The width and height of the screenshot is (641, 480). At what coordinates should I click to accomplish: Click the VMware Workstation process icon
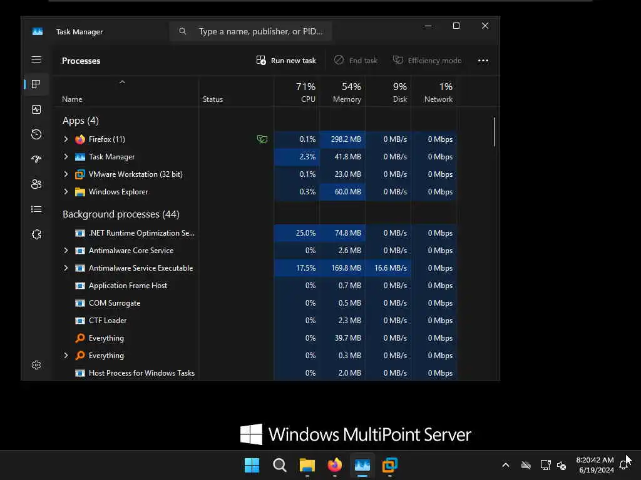tap(80, 174)
